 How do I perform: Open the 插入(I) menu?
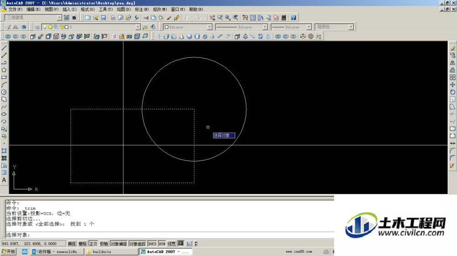(x=69, y=9)
